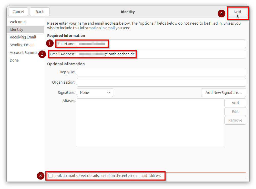Go back to the previous step
This screenshot has width=256, height=189.
click(39, 12)
